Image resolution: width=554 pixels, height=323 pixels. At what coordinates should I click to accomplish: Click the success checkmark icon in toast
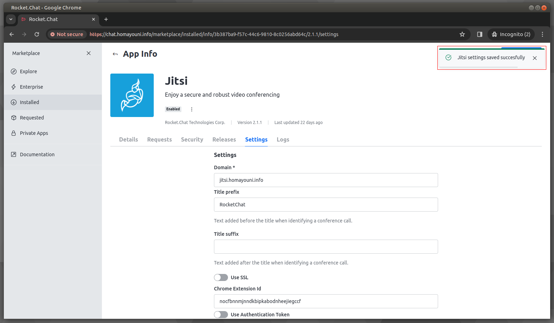click(x=448, y=57)
